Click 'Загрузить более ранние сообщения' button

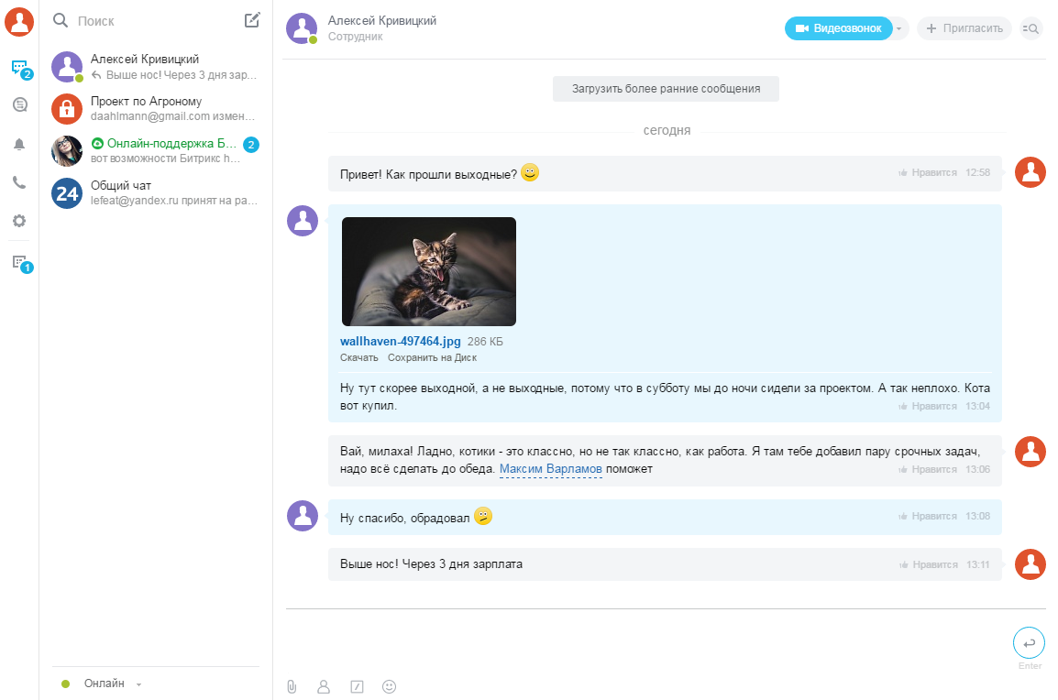click(666, 89)
